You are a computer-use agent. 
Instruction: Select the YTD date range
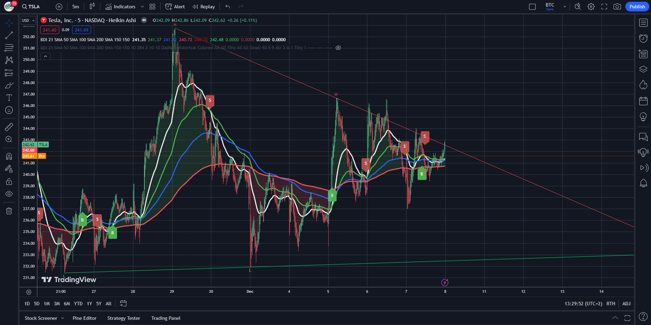[78, 304]
